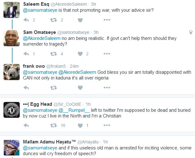Image resolution: width=195 pixels, height=158 pixels.
Task: Open more options on frank owo's tweet
Action: [x=107, y=88]
